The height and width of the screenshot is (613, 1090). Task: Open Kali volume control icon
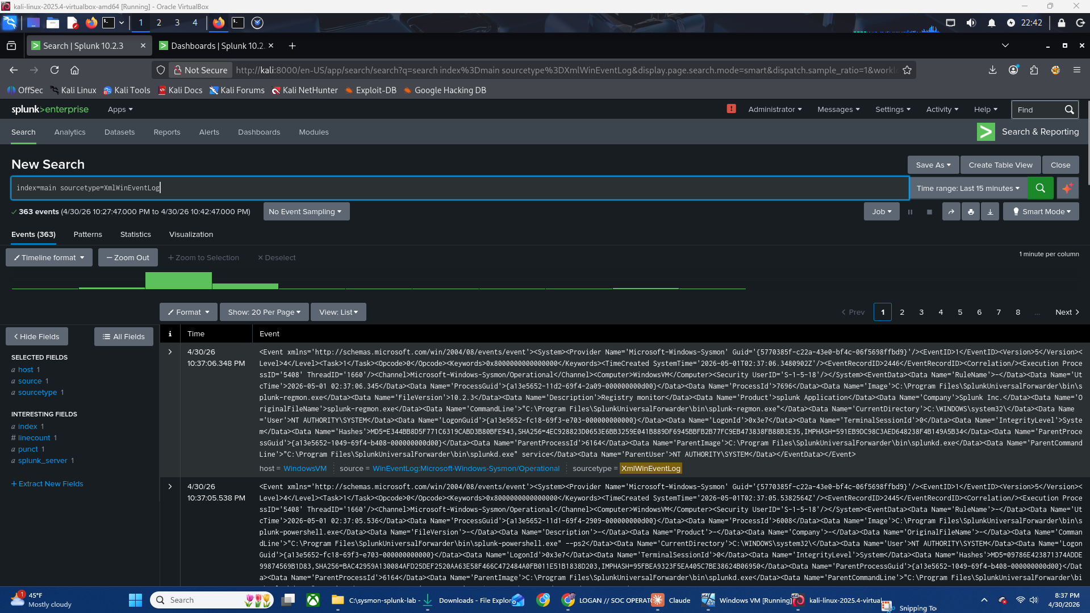pos(971,23)
